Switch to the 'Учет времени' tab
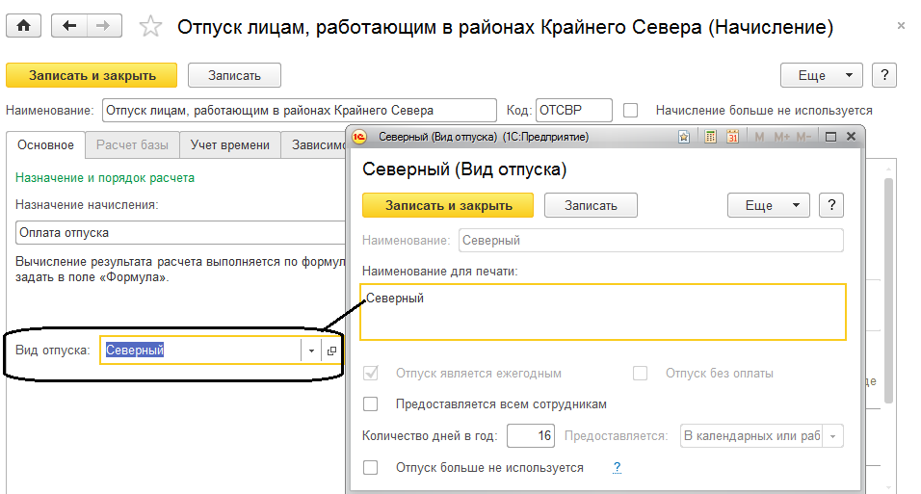 point(230,145)
